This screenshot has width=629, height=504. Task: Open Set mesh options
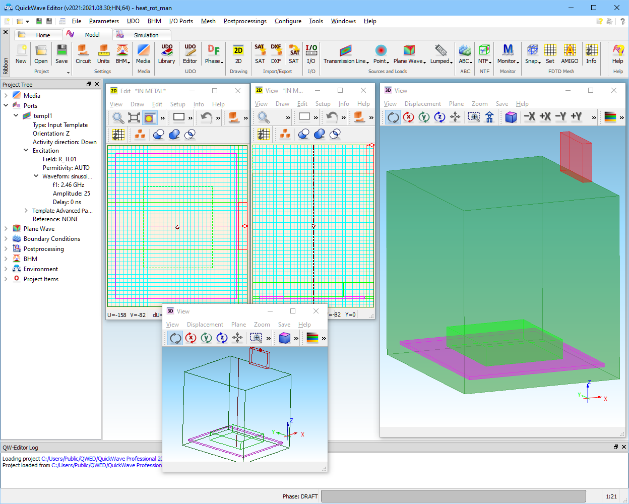point(550,54)
